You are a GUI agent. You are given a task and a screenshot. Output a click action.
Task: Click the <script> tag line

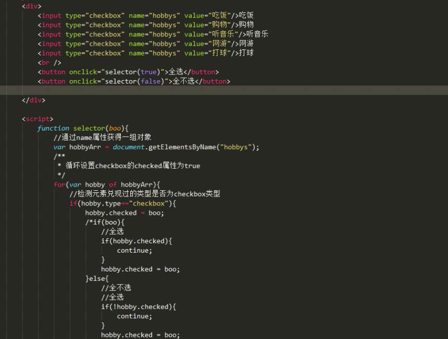(x=38, y=119)
